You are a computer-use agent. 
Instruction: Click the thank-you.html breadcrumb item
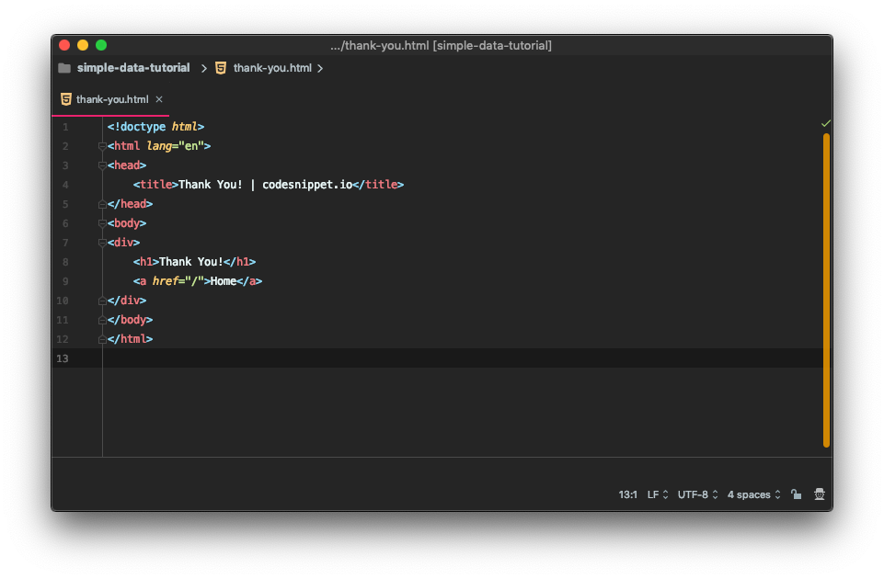(x=272, y=68)
